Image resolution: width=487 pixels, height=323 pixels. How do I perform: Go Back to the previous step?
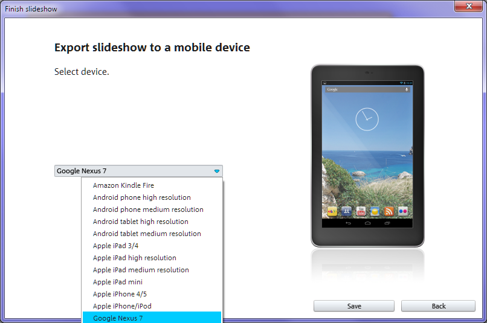tap(438, 306)
